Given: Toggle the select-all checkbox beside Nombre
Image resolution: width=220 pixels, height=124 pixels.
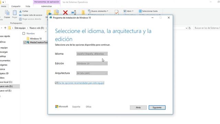Looking at the screenshot, I should (24, 33).
